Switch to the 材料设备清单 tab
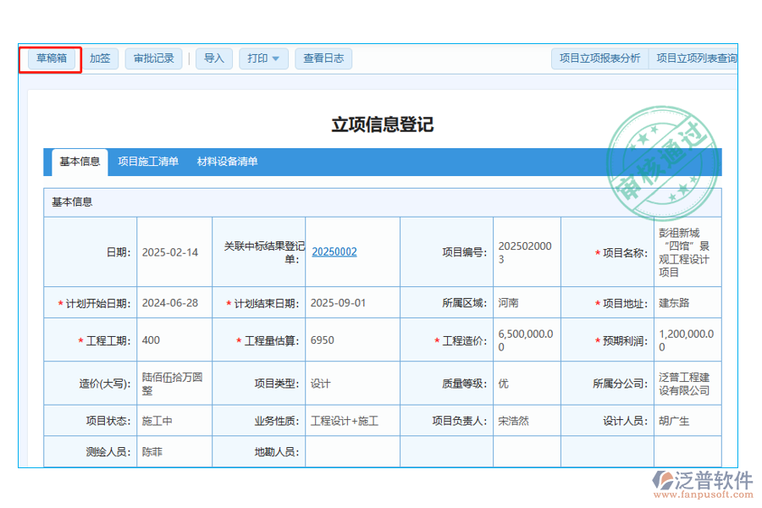The height and width of the screenshot is (508, 762). 227,162
